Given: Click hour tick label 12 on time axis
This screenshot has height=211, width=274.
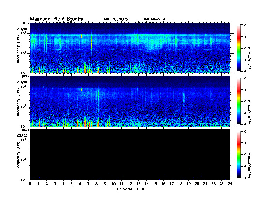Looking at the screenshot, I should [130, 184].
